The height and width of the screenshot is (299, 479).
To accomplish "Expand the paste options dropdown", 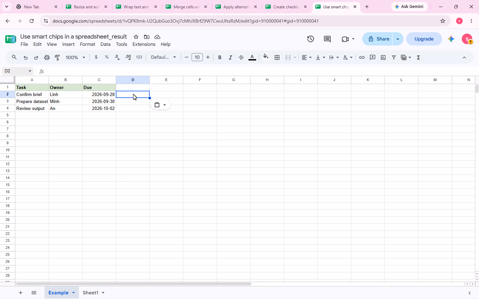I will pos(165,105).
